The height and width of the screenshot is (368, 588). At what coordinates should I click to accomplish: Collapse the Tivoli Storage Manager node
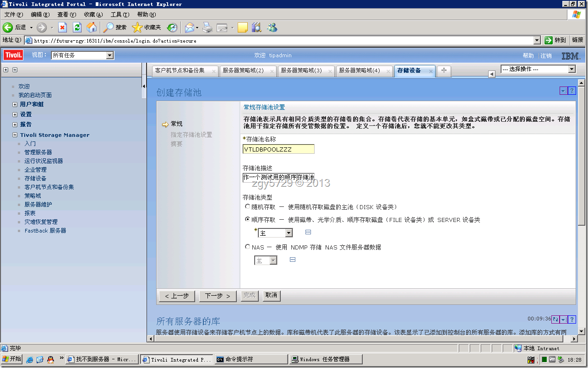15,135
